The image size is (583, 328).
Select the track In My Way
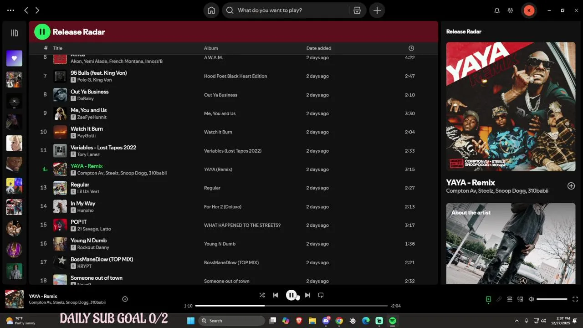83,204
